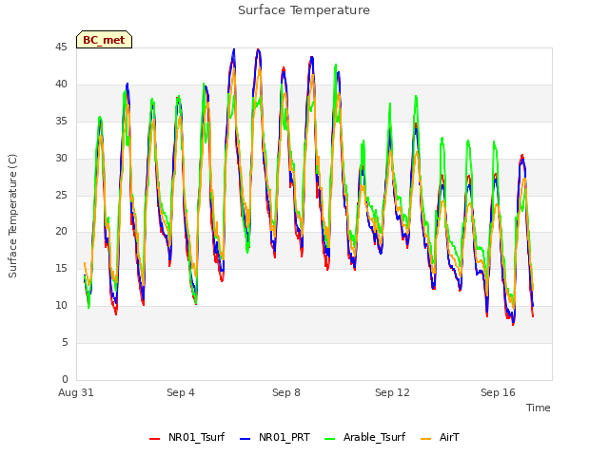Click the 0 y-axis tick label

point(65,379)
